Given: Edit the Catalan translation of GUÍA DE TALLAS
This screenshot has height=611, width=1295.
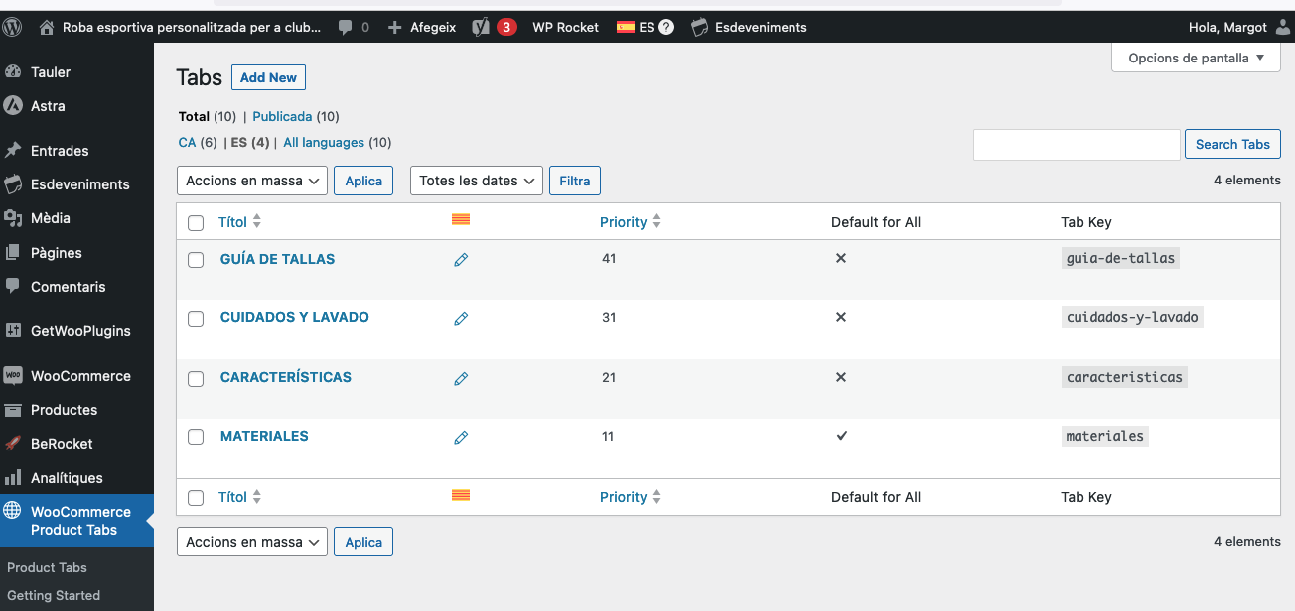Looking at the screenshot, I should click(461, 260).
